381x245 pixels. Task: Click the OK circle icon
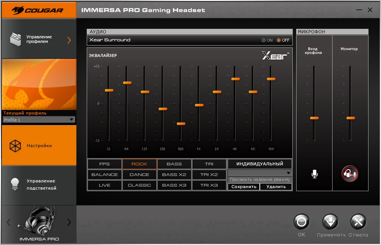coord(301,221)
